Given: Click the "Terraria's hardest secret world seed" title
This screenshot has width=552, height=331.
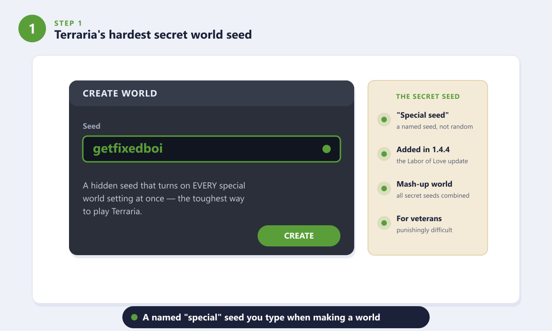Looking at the screenshot, I should (153, 34).
